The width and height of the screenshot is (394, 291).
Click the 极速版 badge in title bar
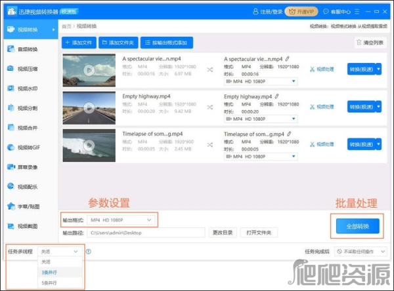pos(70,11)
